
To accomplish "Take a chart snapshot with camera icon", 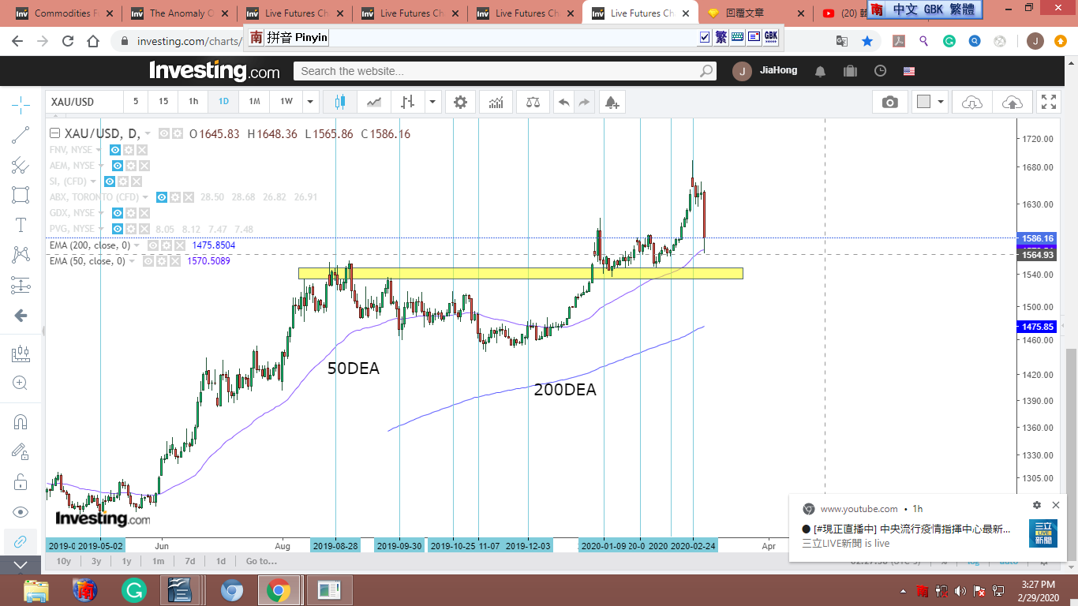I will 889,102.
